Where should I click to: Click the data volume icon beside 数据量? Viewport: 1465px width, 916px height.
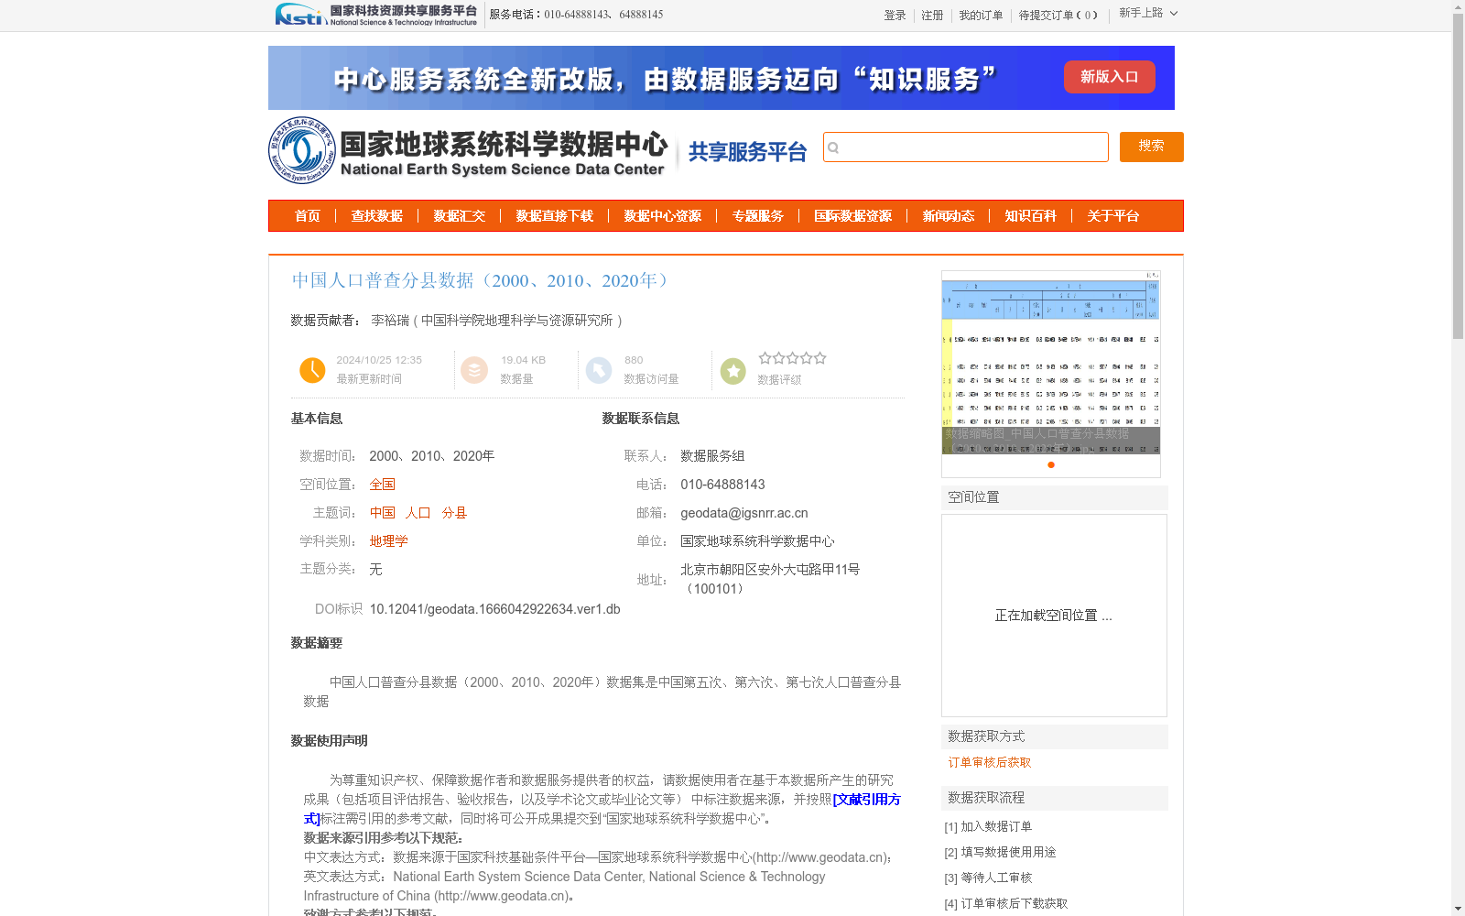coord(474,370)
